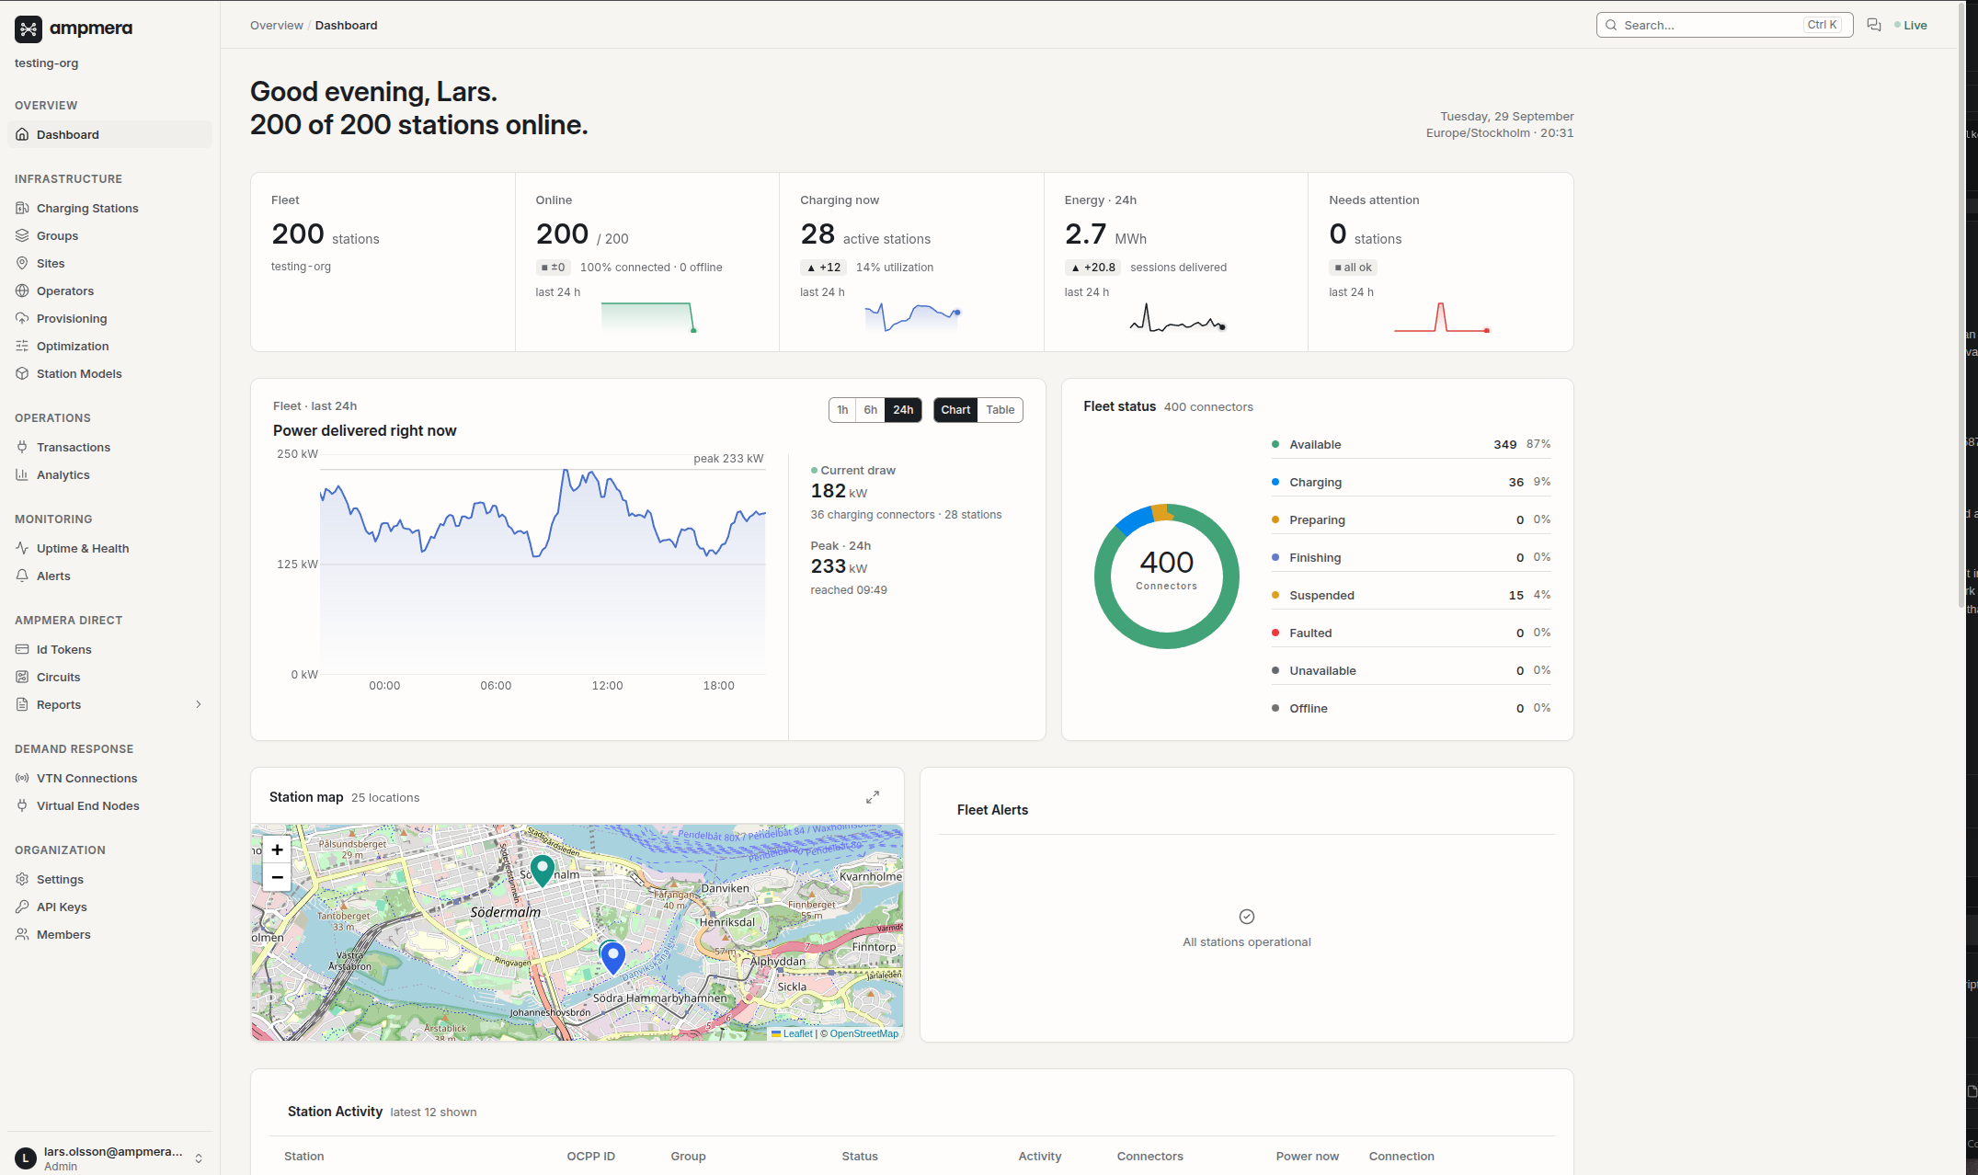The width and height of the screenshot is (1978, 1175).
Task: Switch chart range to 6h
Action: pos(871,410)
